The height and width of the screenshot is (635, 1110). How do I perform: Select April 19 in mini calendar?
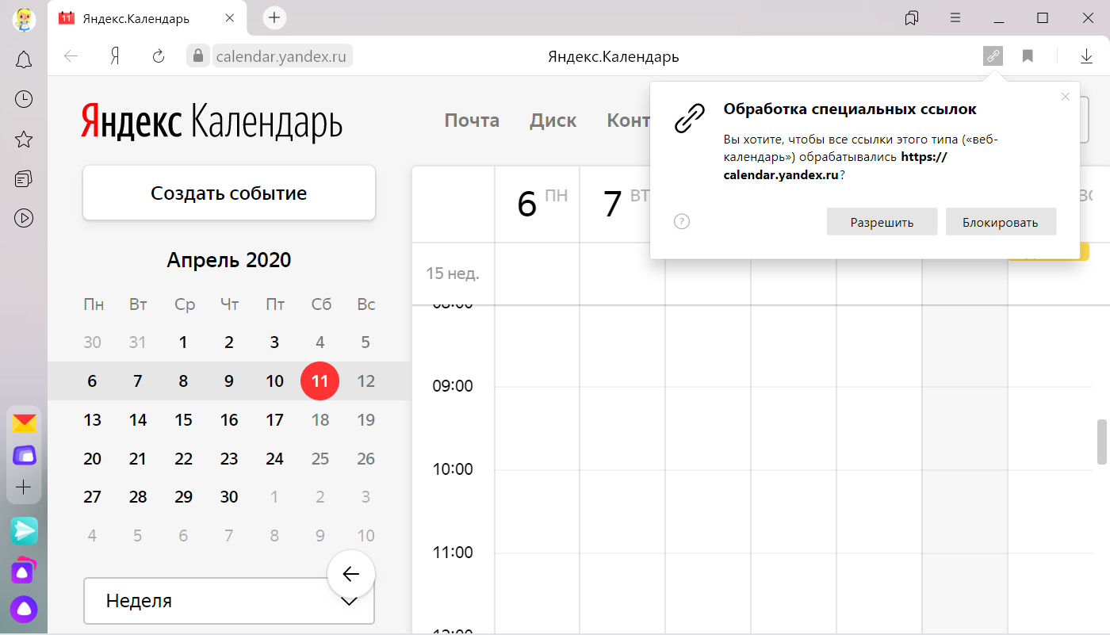click(x=366, y=420)
